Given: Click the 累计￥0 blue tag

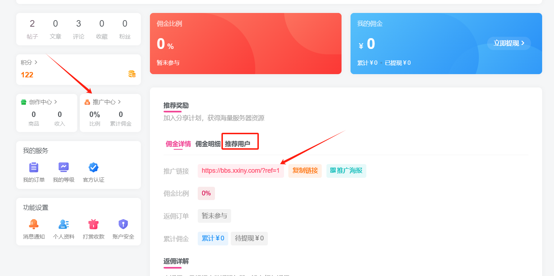Looking at the screenshot, I should [x=213, y=238].
